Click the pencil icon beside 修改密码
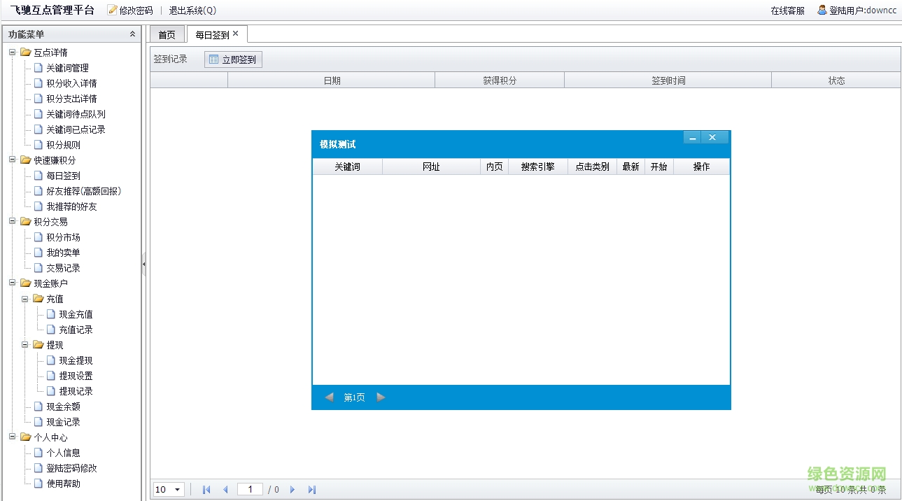The height and width of the screenshot is (501, 902). coord(112,10)
